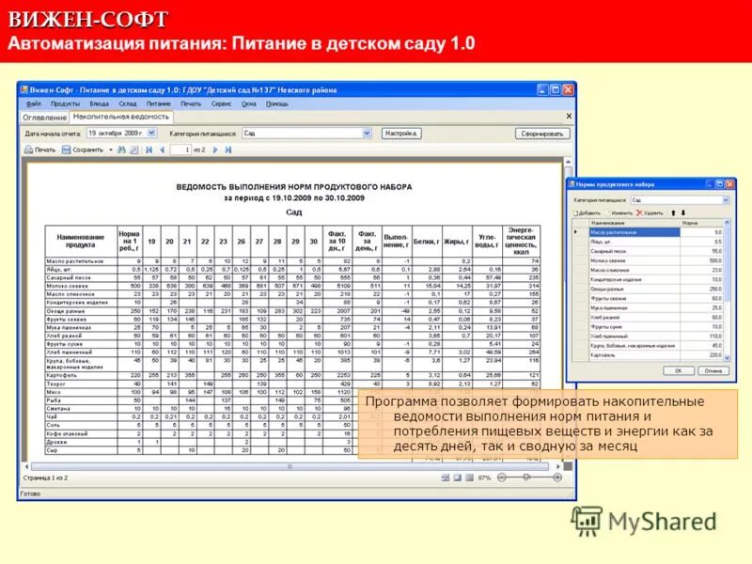
Task: Click the binoculars search icon
Action: pos(121,150)
